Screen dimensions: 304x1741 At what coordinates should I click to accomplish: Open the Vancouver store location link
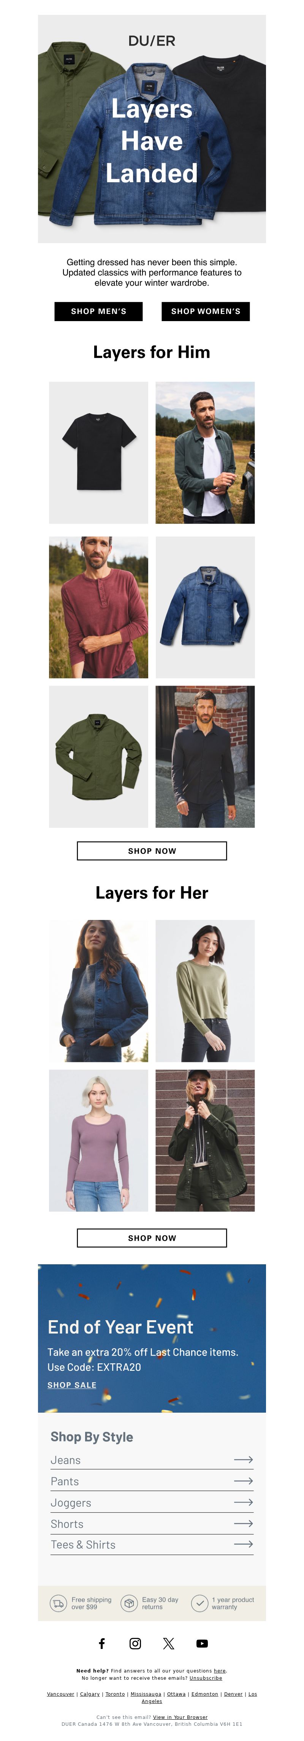[61, 1694]
